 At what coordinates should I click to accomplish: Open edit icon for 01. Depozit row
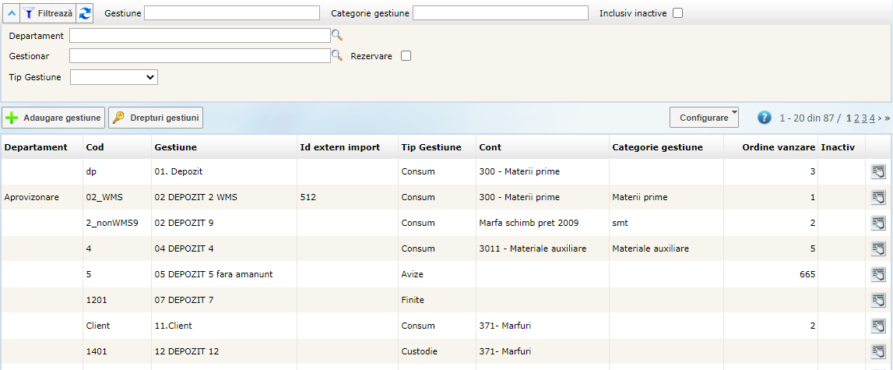click(878, 171)
